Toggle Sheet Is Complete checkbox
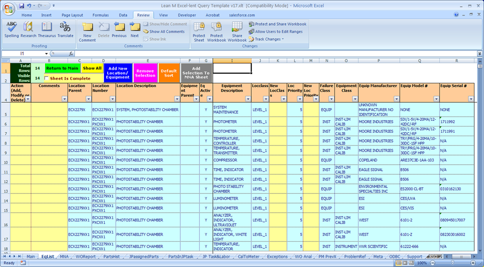The width and height of the screenshot is (484, 267). pyautogui.click(x=47, y=79)
